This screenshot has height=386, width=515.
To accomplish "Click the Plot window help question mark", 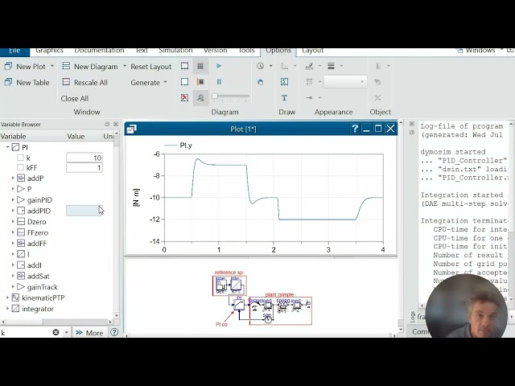I will pos(355,129).
